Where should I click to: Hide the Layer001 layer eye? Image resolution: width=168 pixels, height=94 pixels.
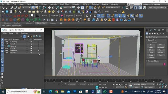(7, 53)
